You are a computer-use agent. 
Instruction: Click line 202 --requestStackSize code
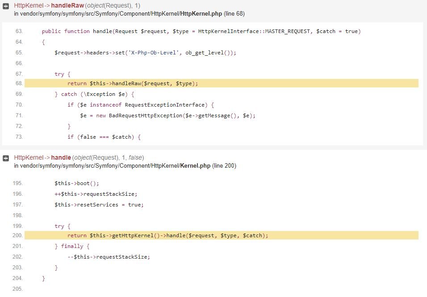tap(109, 257)
